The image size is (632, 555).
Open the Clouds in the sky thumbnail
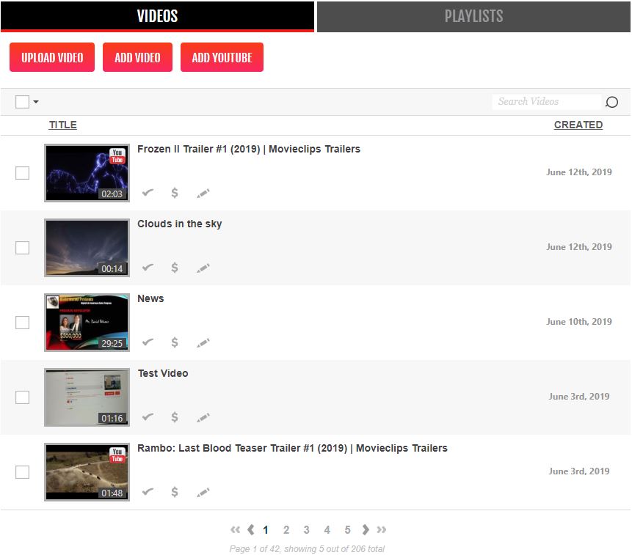pyautogui.click(x=87, y=248)
